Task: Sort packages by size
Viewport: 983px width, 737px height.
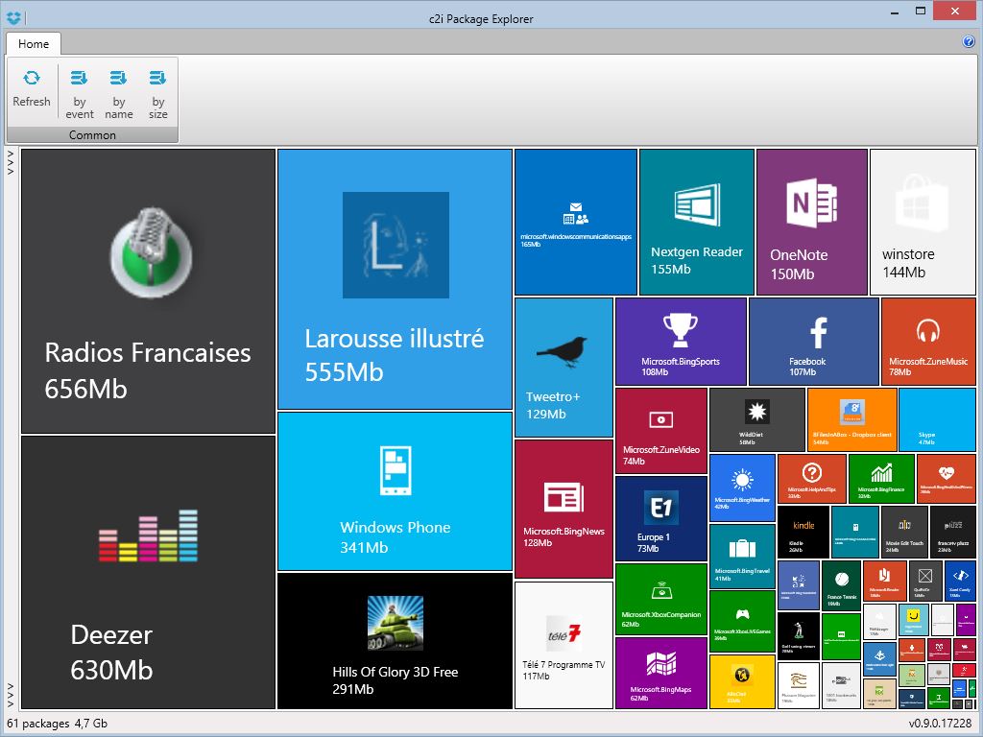Action: pos(158,95)
